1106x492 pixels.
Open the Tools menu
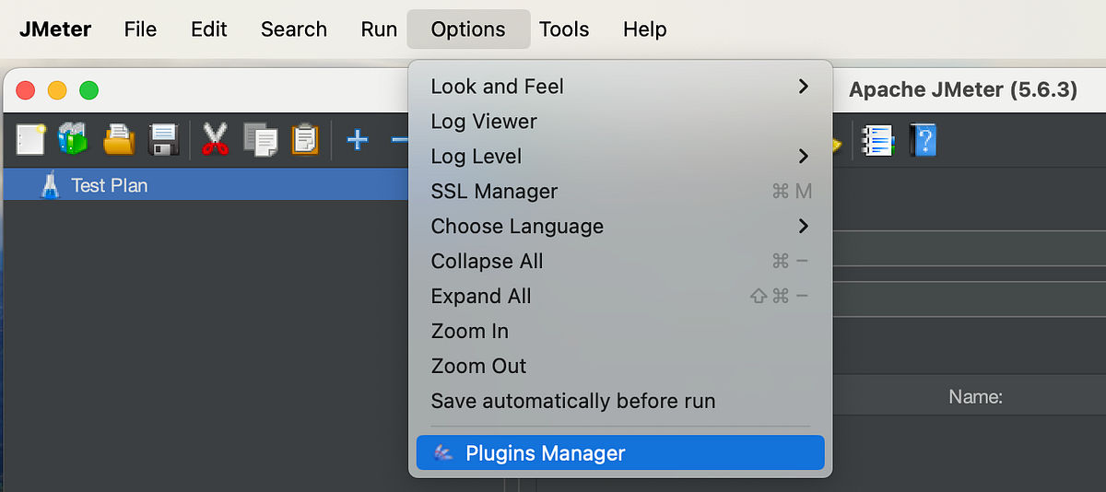[564, 29]
